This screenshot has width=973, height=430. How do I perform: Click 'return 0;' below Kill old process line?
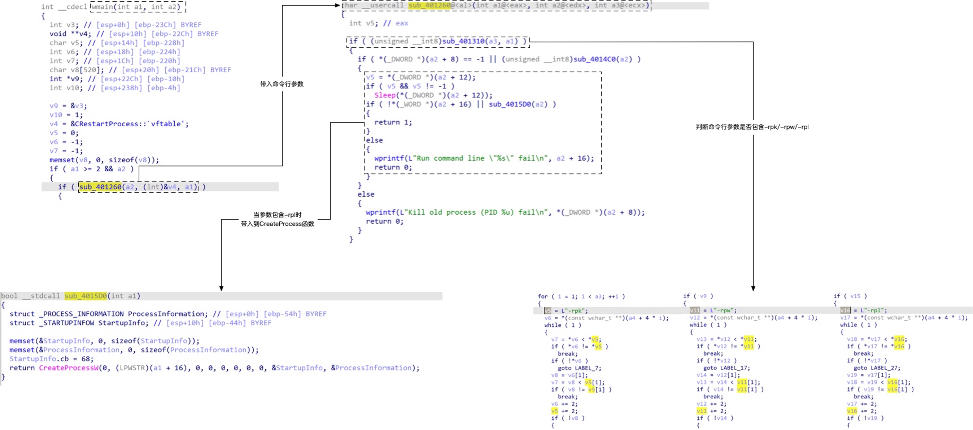(x=385, y=221)
